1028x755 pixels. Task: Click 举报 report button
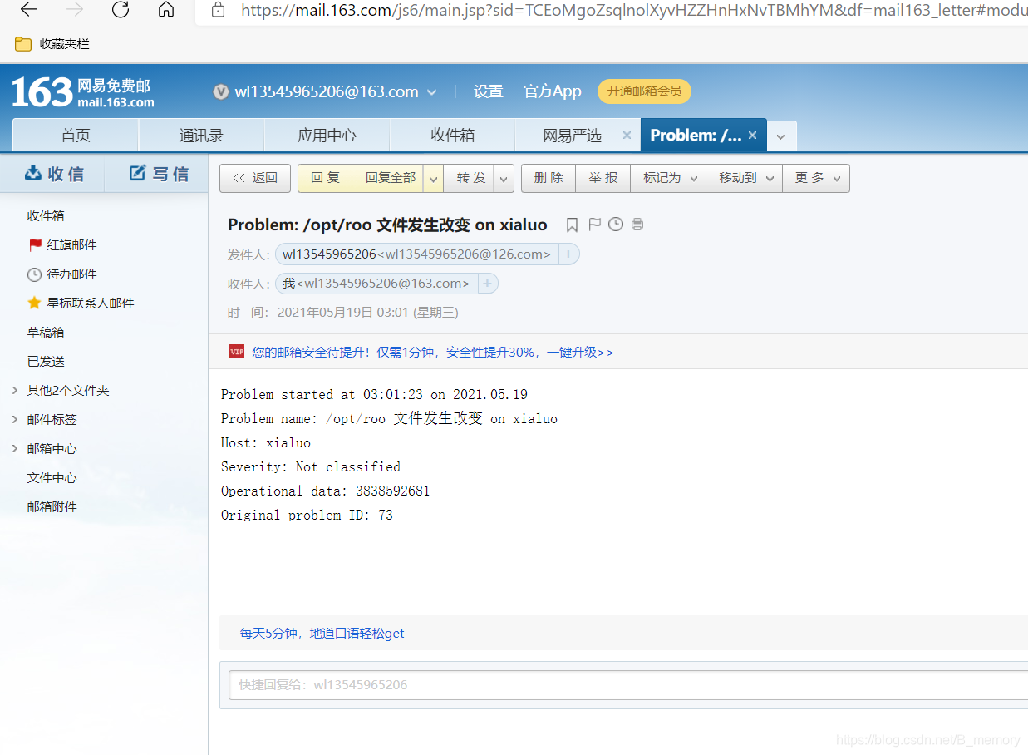tap(603, 178)
